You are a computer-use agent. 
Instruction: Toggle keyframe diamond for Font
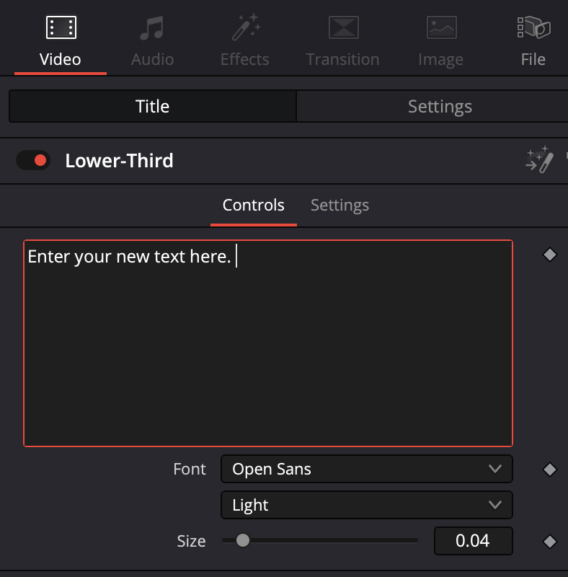550,470
